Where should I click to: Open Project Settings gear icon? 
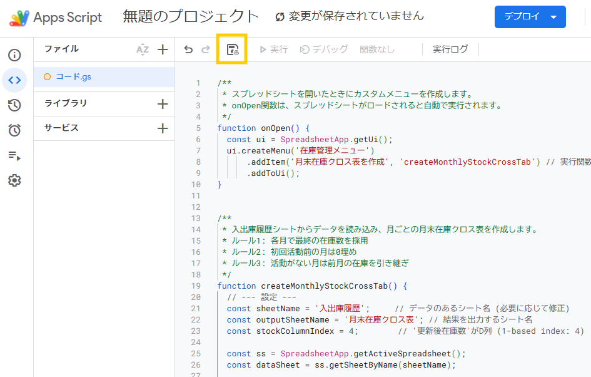(x=14, y=180)
